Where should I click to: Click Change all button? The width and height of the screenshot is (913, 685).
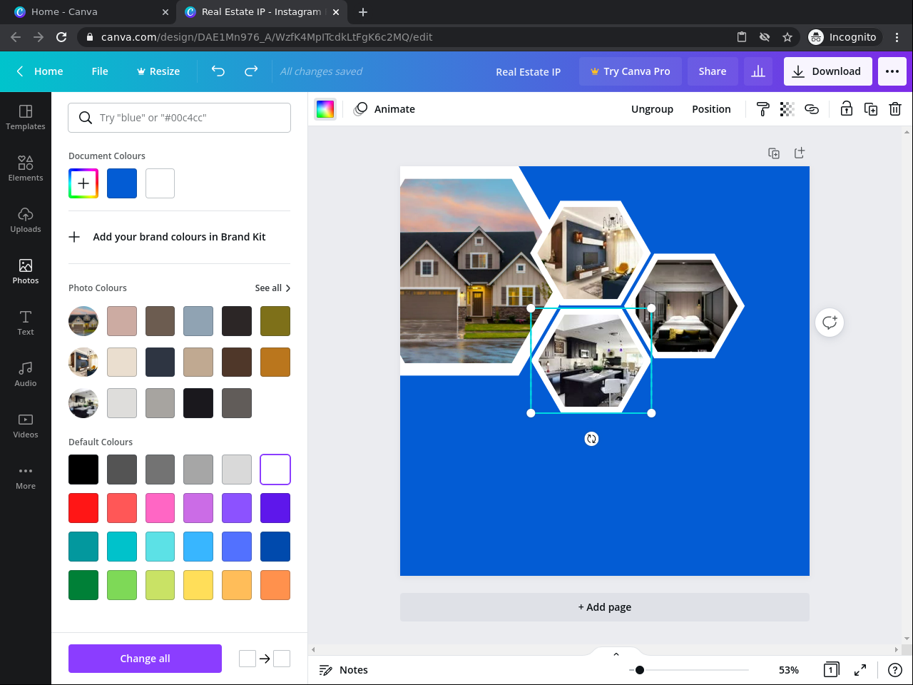(145, 659)
